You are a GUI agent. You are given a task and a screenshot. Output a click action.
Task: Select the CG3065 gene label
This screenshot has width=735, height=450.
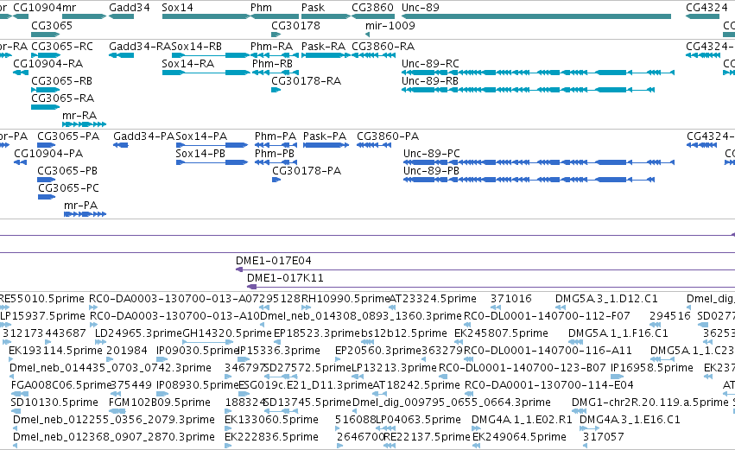52,25
